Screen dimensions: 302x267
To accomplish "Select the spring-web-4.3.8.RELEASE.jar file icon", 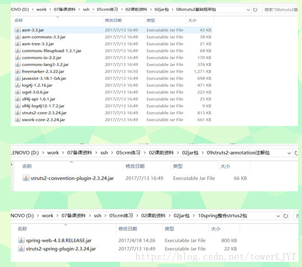I will (x=21, y=240).
